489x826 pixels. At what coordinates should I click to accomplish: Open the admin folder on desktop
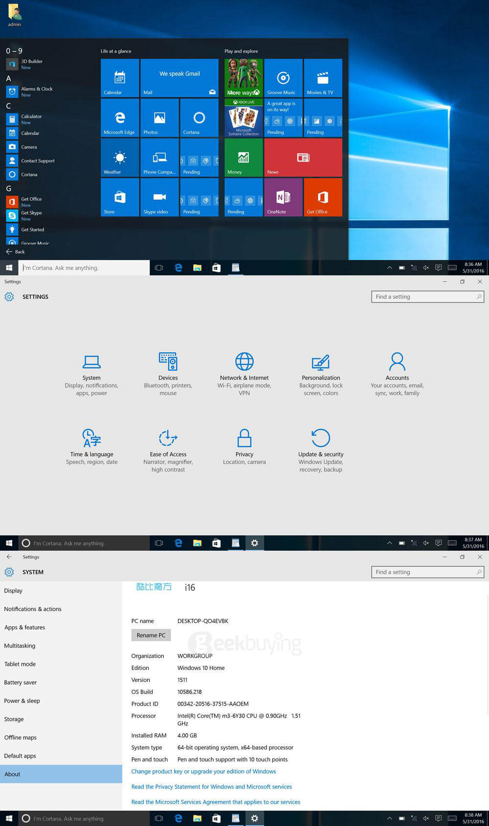tap(14, 15)
